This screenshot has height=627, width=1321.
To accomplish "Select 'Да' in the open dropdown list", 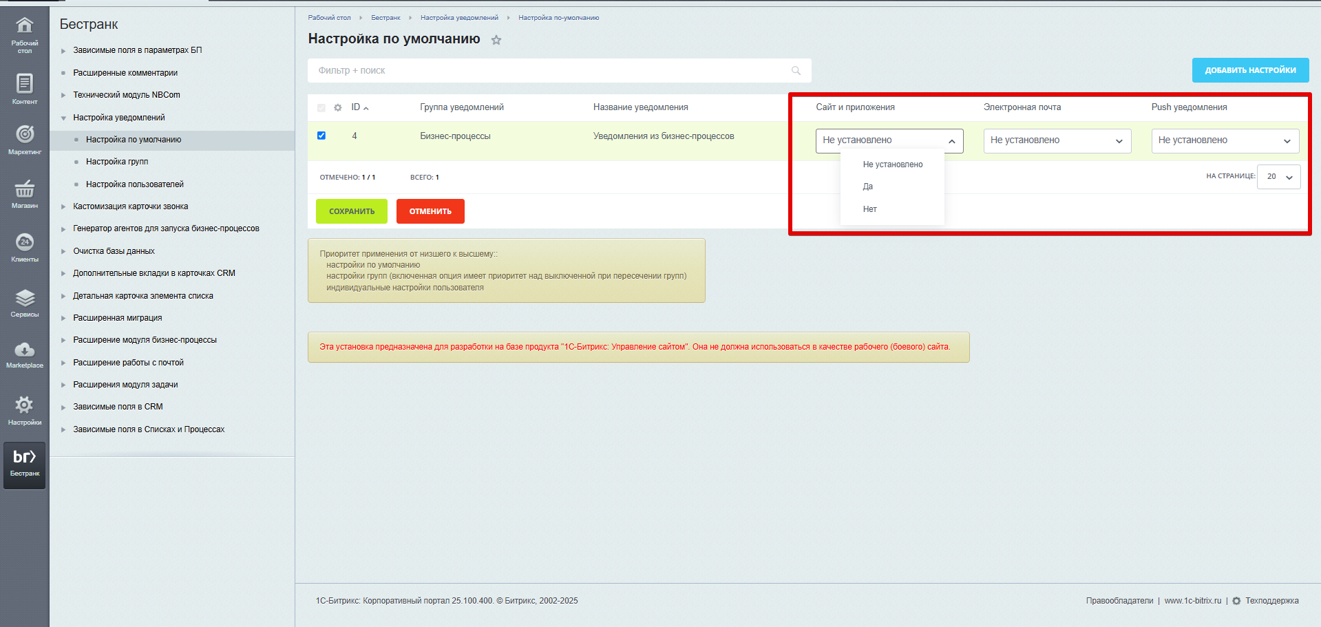I will (868, 187).
